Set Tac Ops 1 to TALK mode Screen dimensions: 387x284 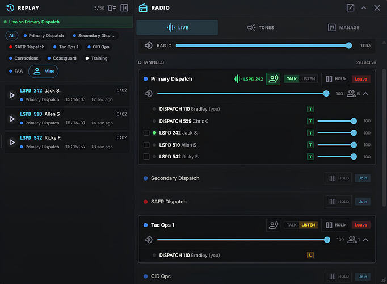click(292, 225)
